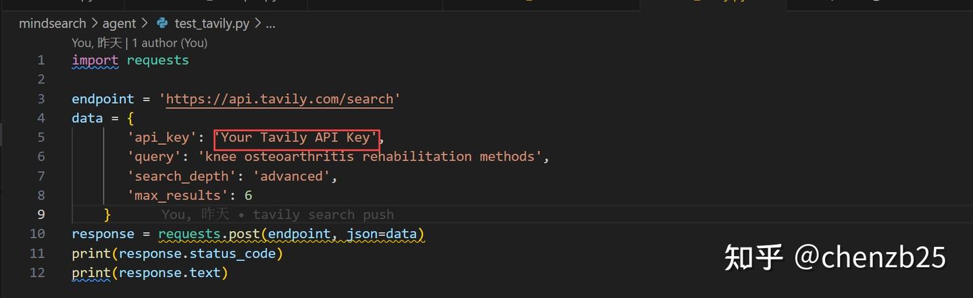
Task: Click the 'Your Tavily API Key' string
Action: (297, 138)
